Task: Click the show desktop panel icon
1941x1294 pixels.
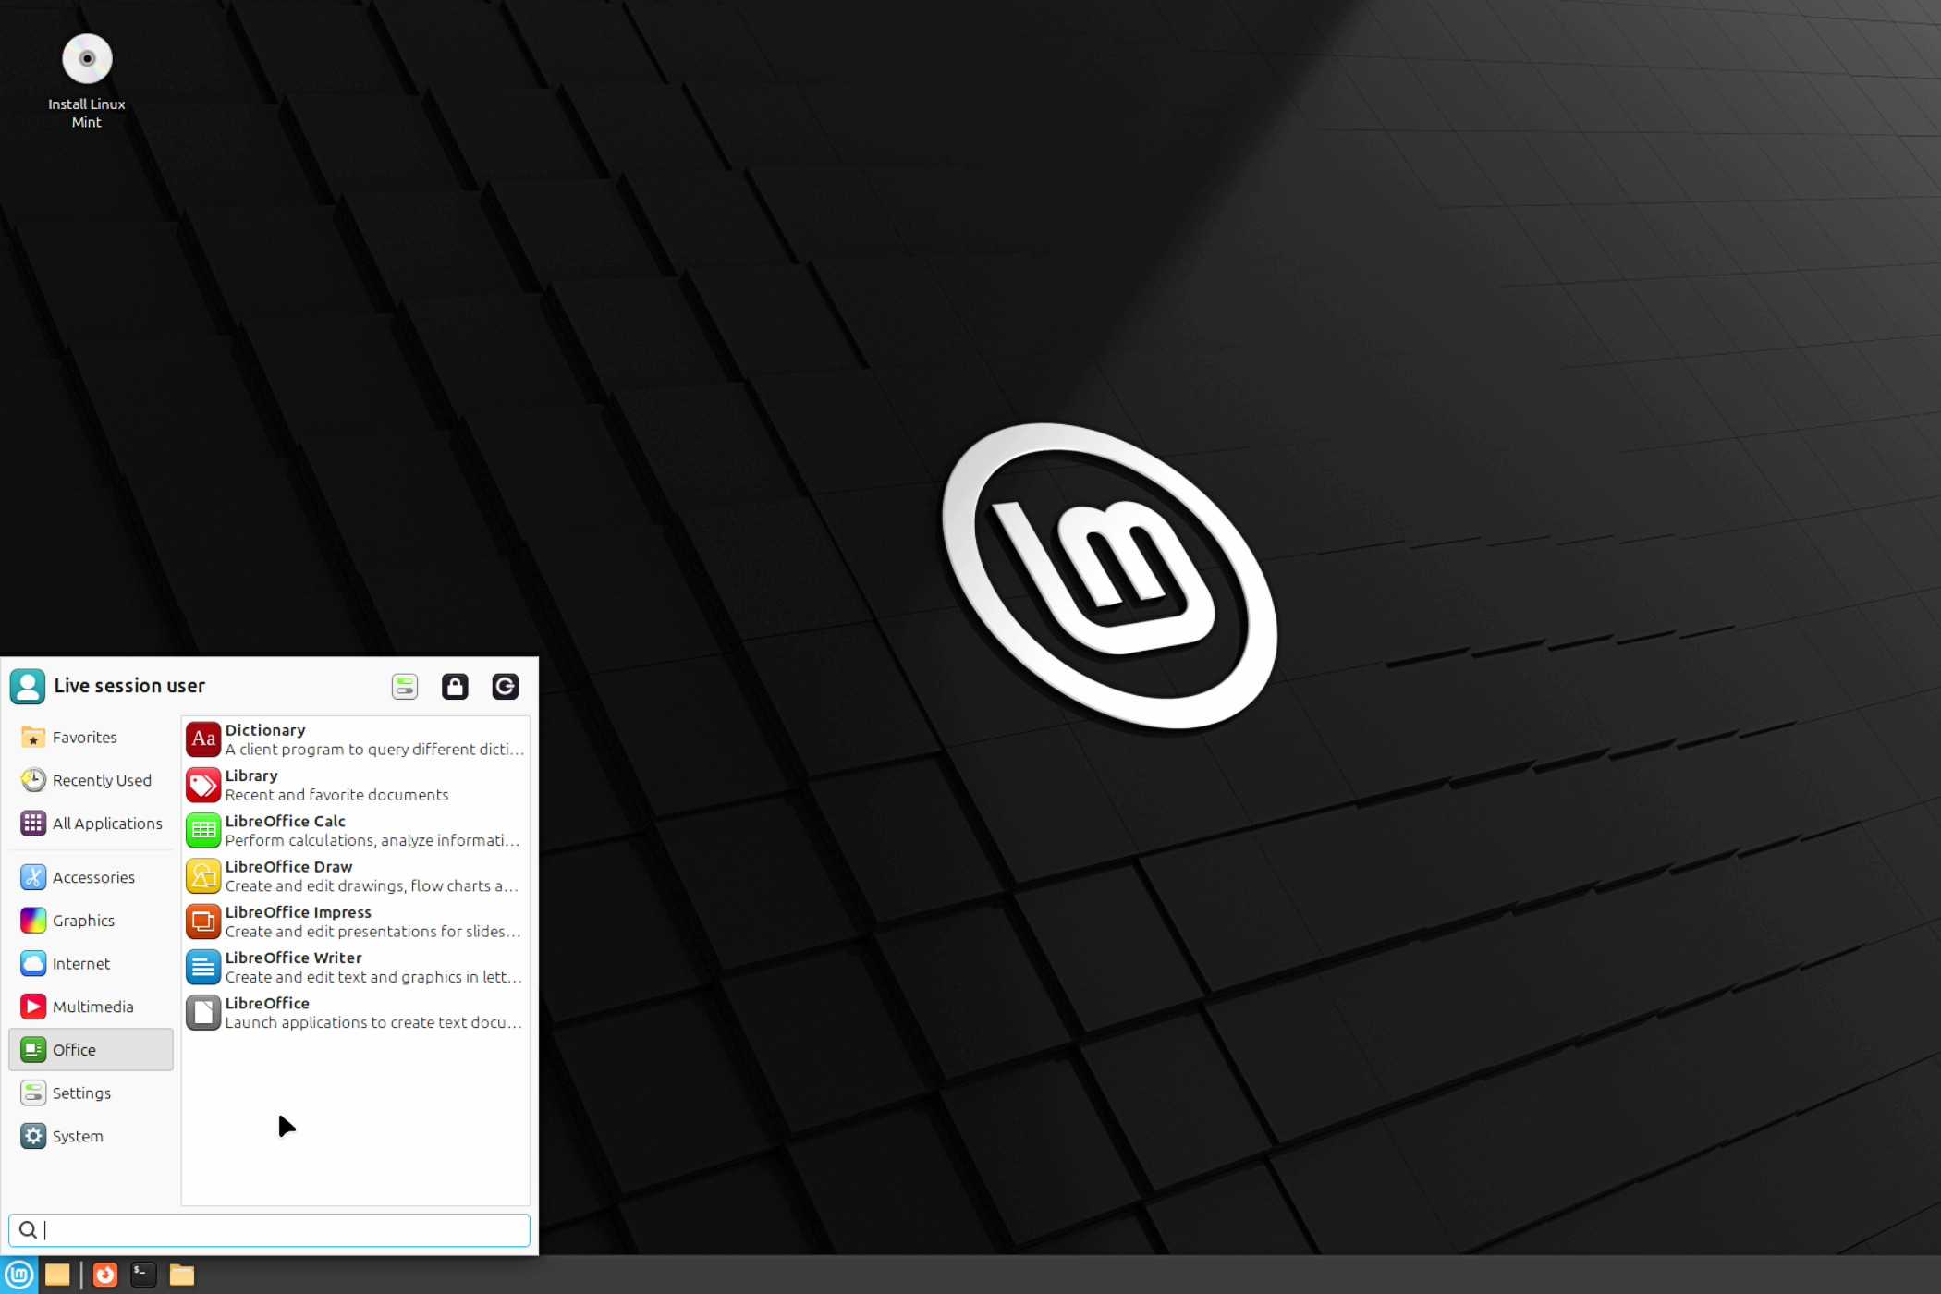Action: pyautogui.click(x=57, y=1276)
